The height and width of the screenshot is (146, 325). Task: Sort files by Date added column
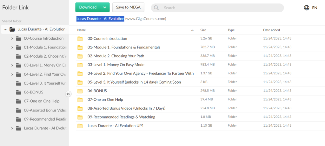[x=271, y=30]
